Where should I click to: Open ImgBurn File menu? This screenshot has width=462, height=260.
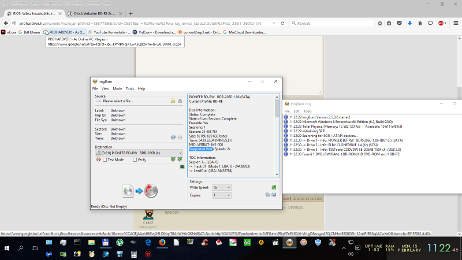[95, 88]
